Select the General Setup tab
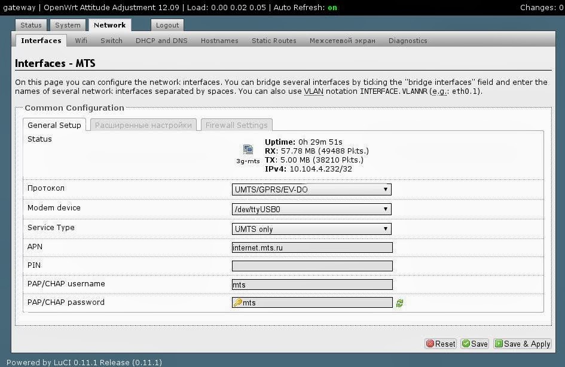Image resolution: width=565 pixels, height=367 pixels. click(54, 125)
